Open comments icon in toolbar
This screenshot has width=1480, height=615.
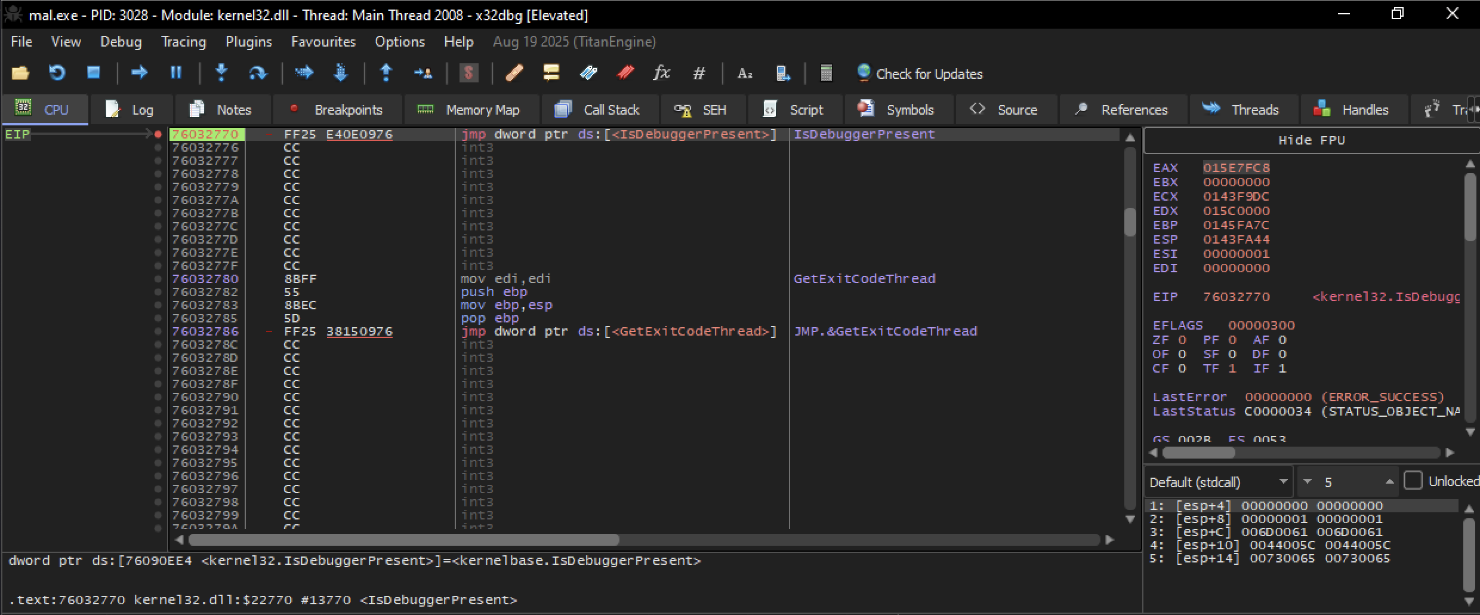[551, 73]
